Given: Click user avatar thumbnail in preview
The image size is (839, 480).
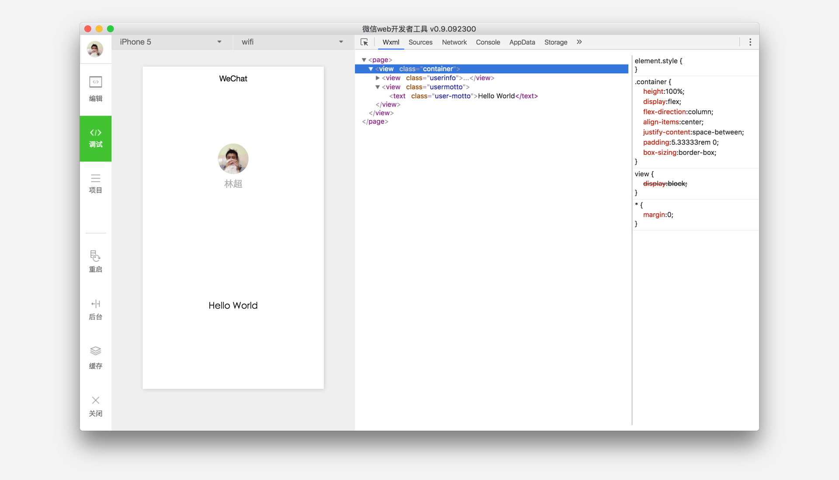Looking at the screenshot, I should tap(233, 158).
